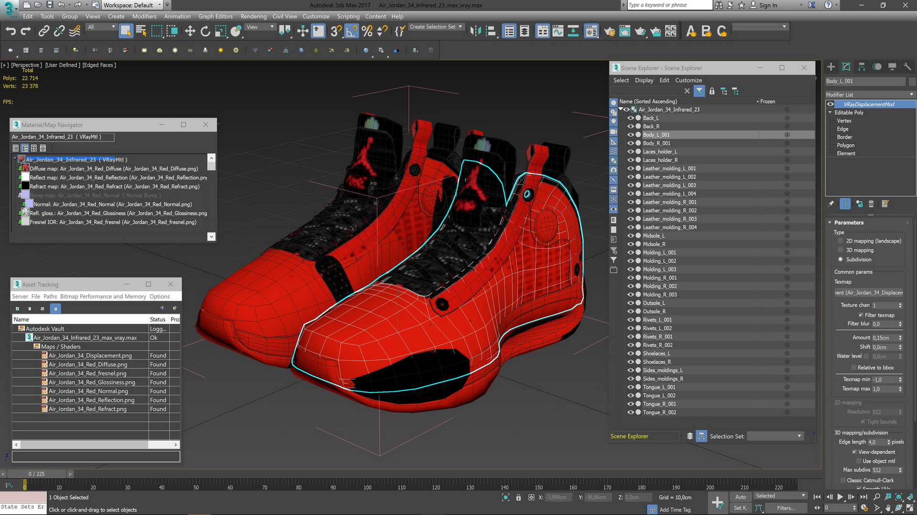Open the Utilities wrench panel tab
Viewport: 917px width, 515px height.
tap(907, 67)
